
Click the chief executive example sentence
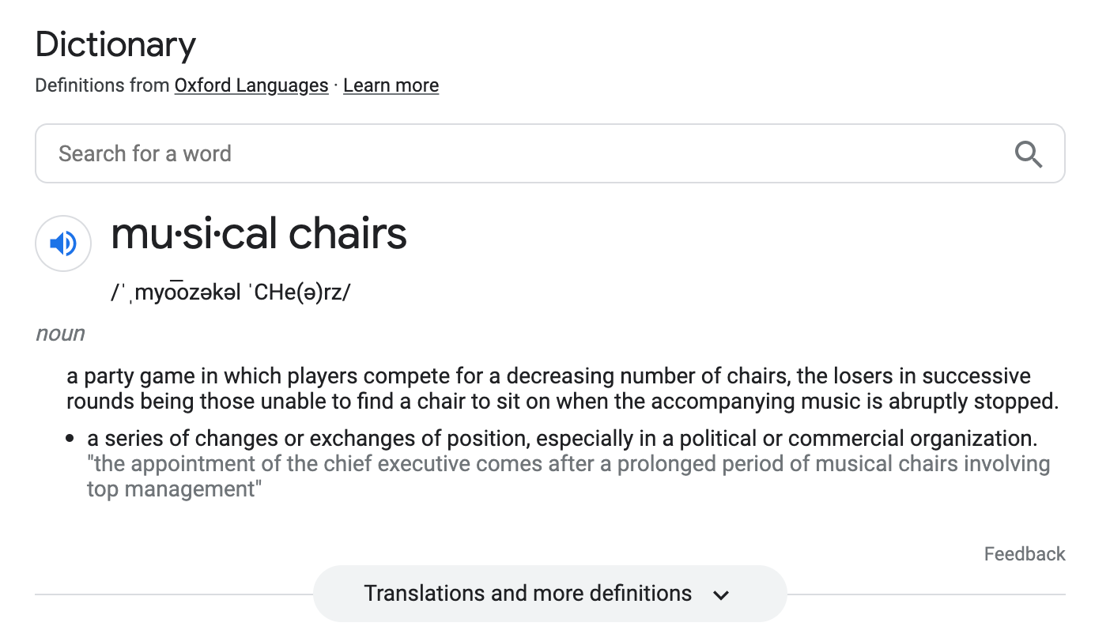point(568,477)
